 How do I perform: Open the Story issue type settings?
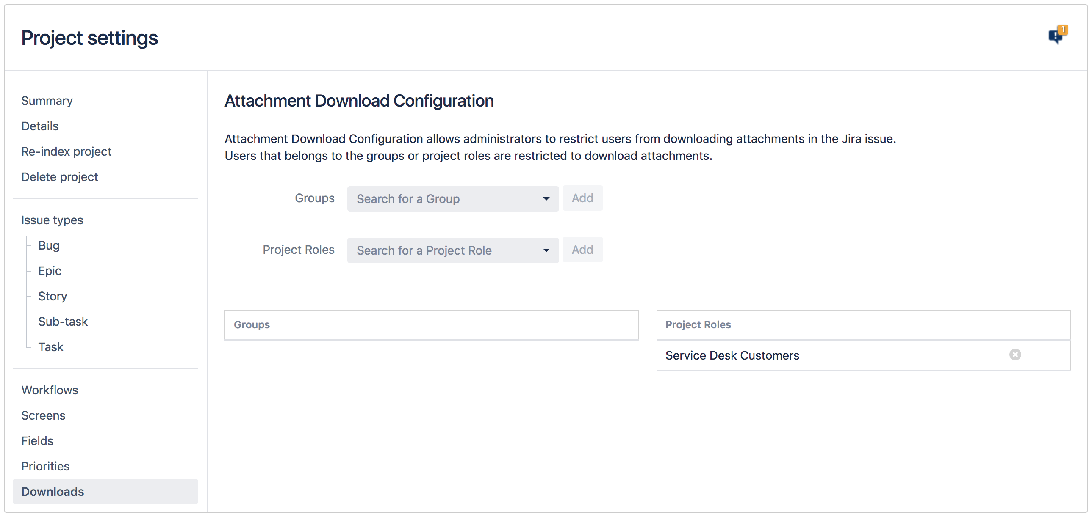tap(53, 296)
